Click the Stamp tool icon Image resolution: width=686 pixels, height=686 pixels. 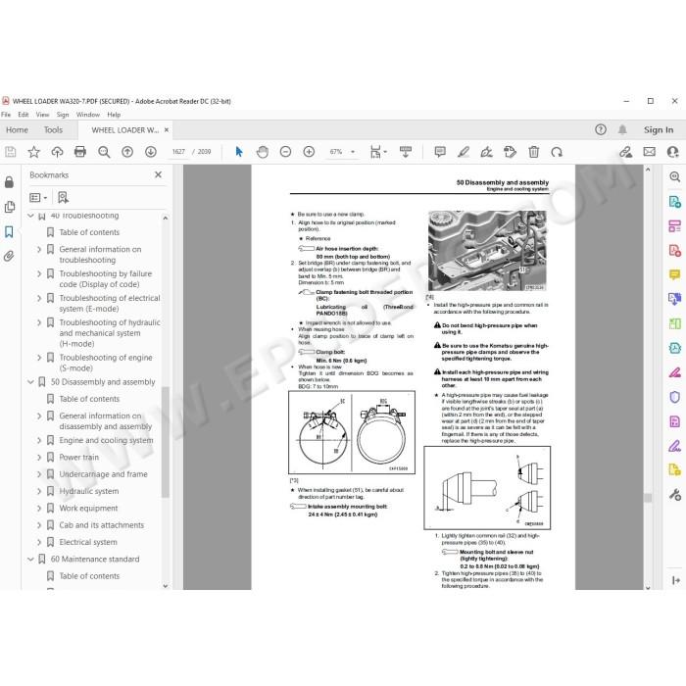click(511, 152)
